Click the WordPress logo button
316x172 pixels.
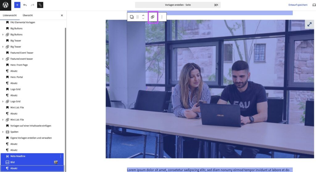click(6, 5)
